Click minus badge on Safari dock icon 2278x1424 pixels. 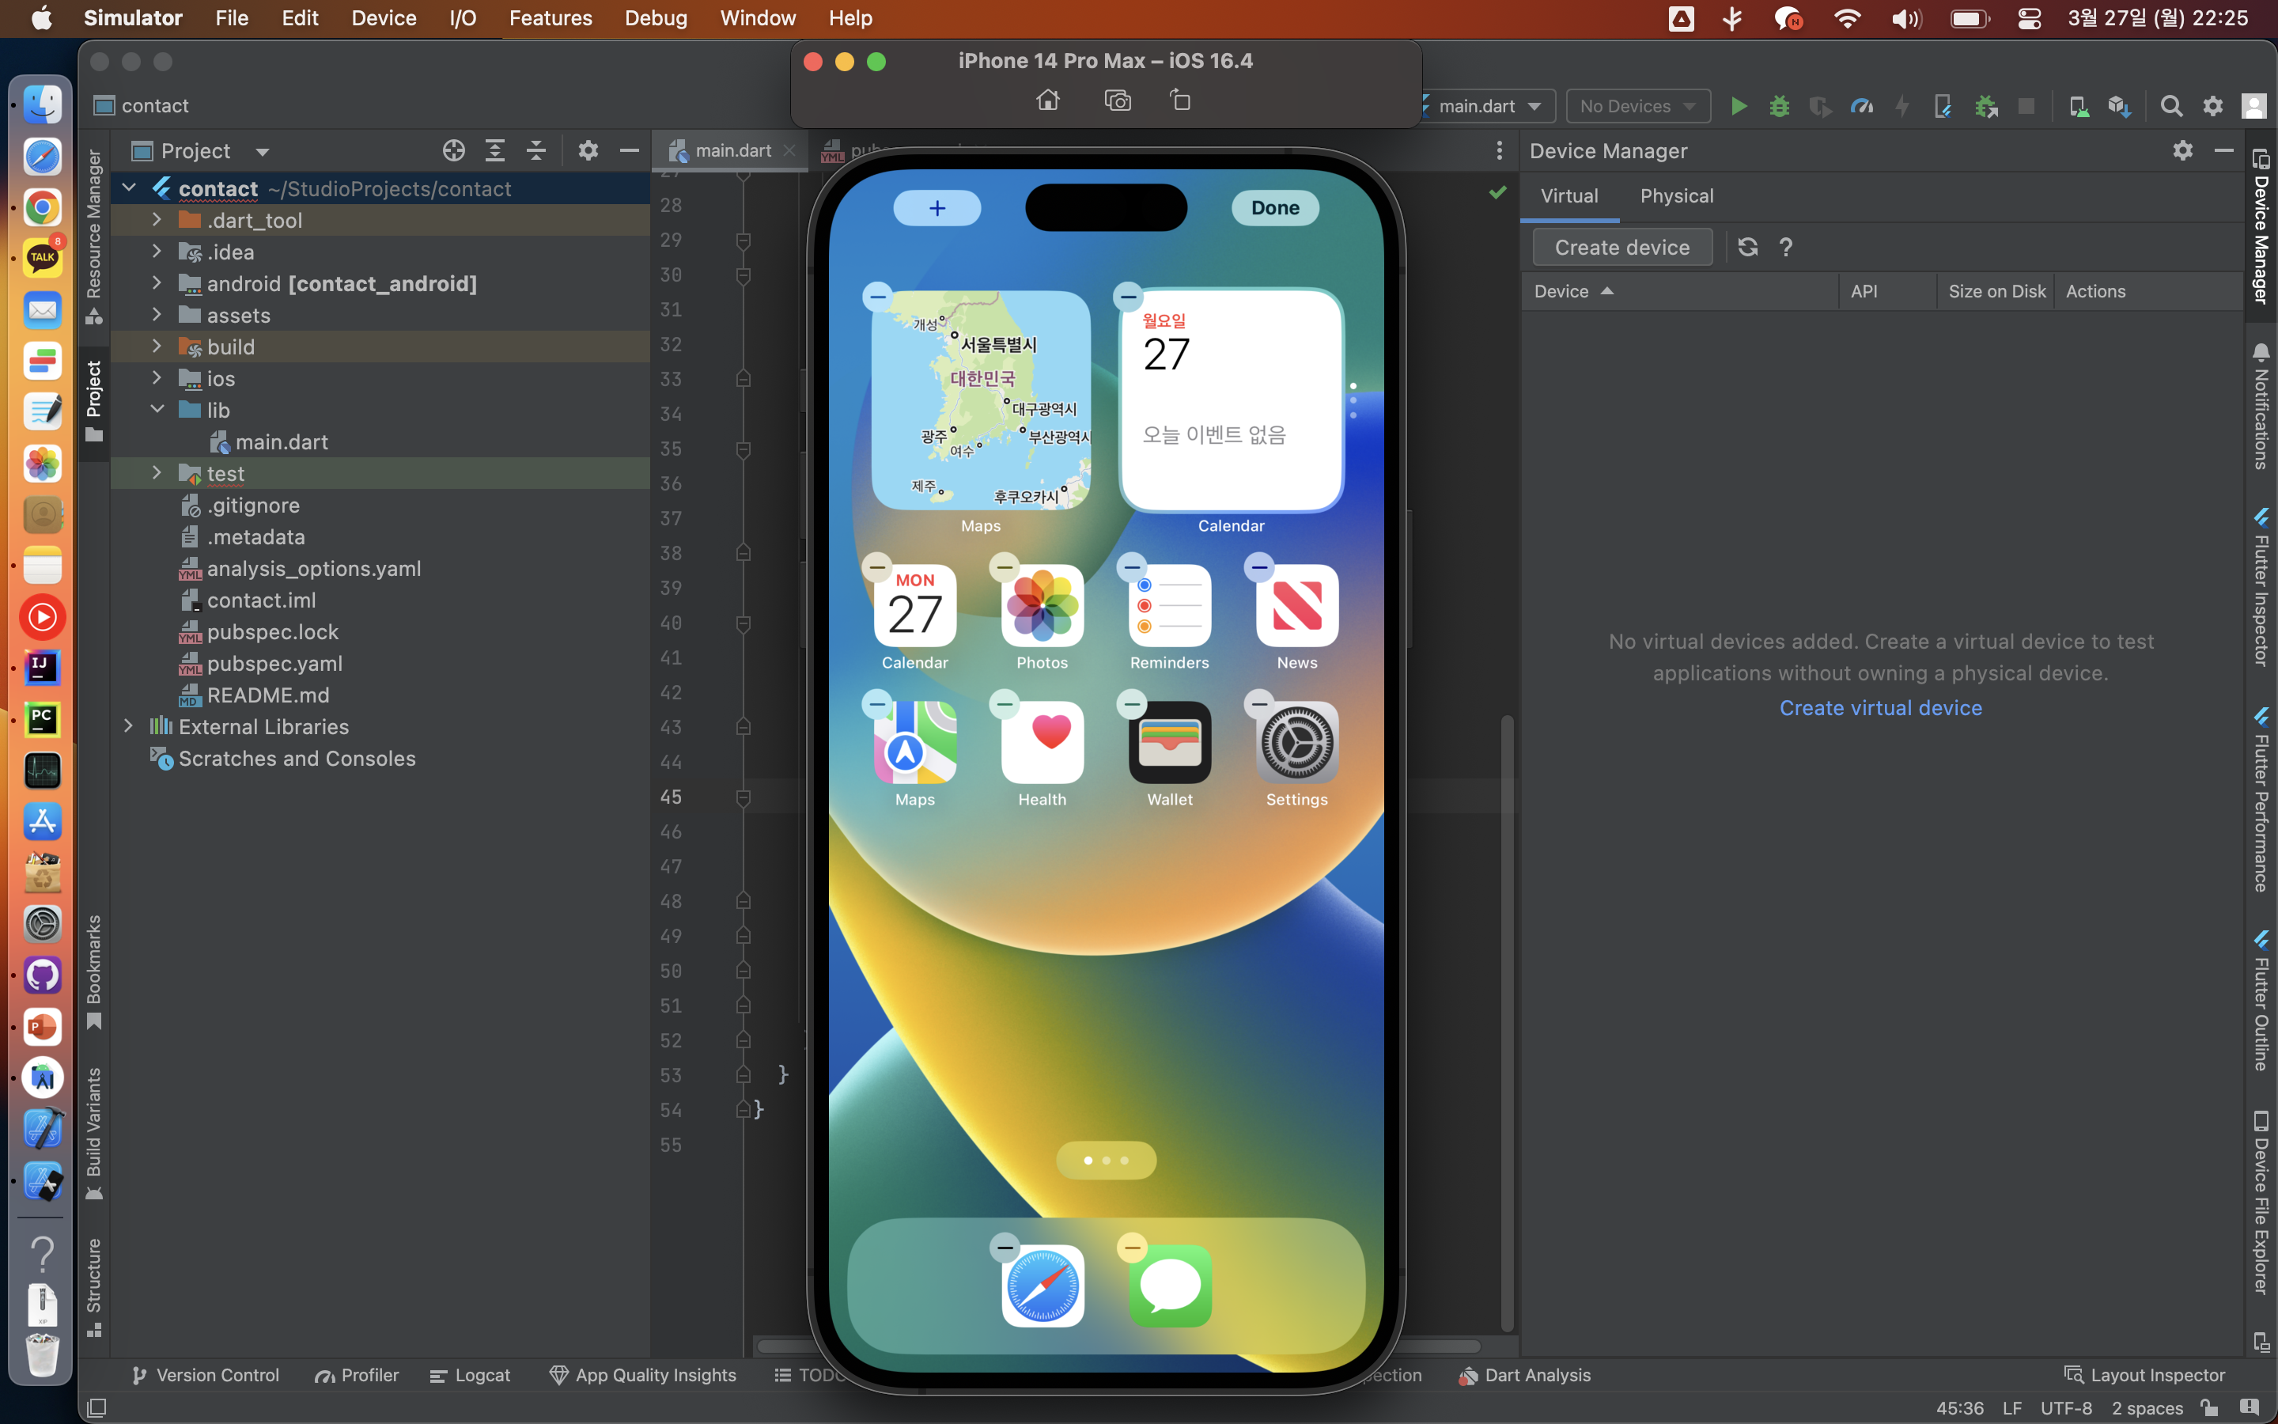1005,1248
